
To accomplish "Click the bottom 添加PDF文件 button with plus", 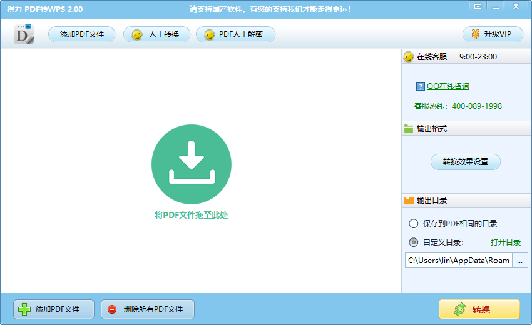I will [54, 309].
